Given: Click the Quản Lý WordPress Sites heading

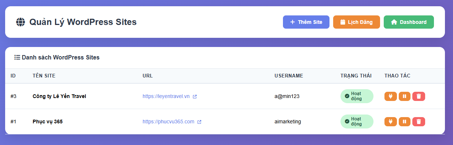Looking at the screenshot, I should coord(83,22).
